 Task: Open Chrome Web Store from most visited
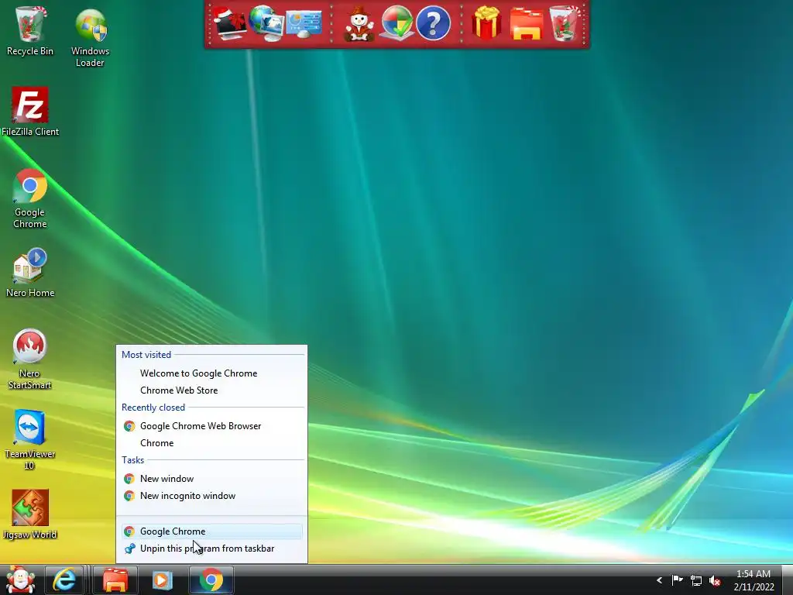point(212,390)
